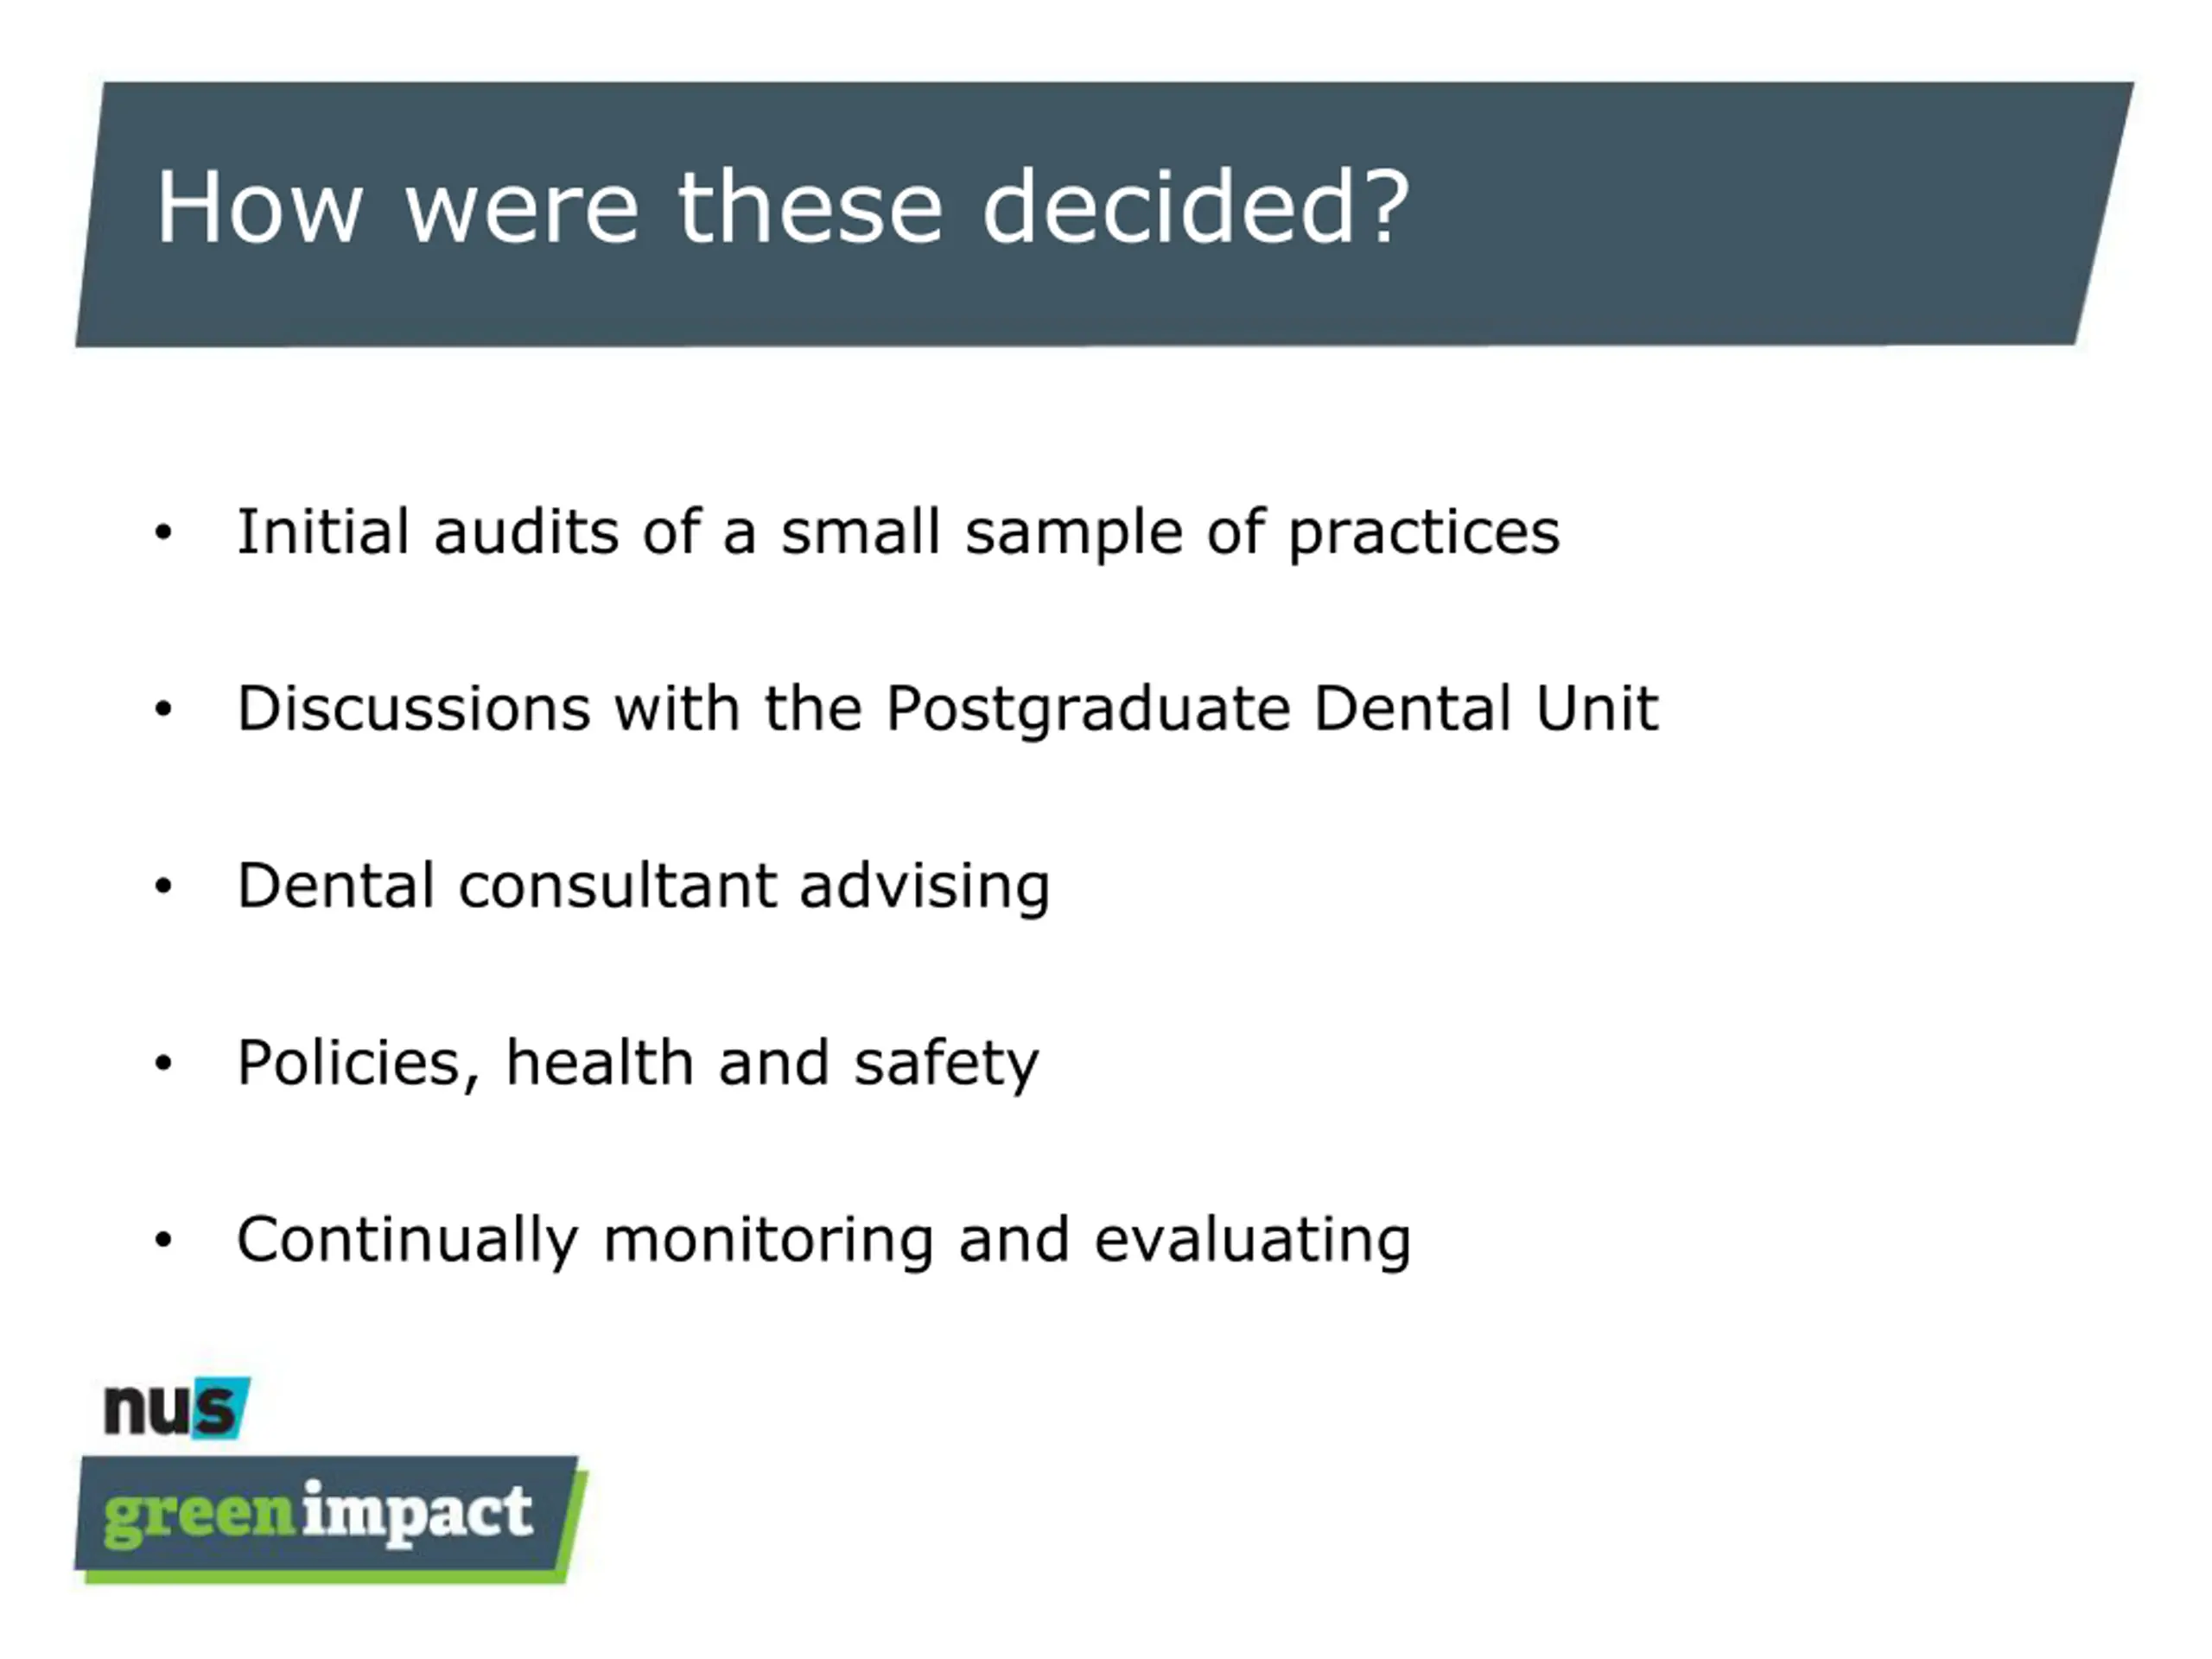The height and width of the screenshot is (1659, 2212).
Task: Click the bullet point before 'Continually'
Action: pos(163,1241)
